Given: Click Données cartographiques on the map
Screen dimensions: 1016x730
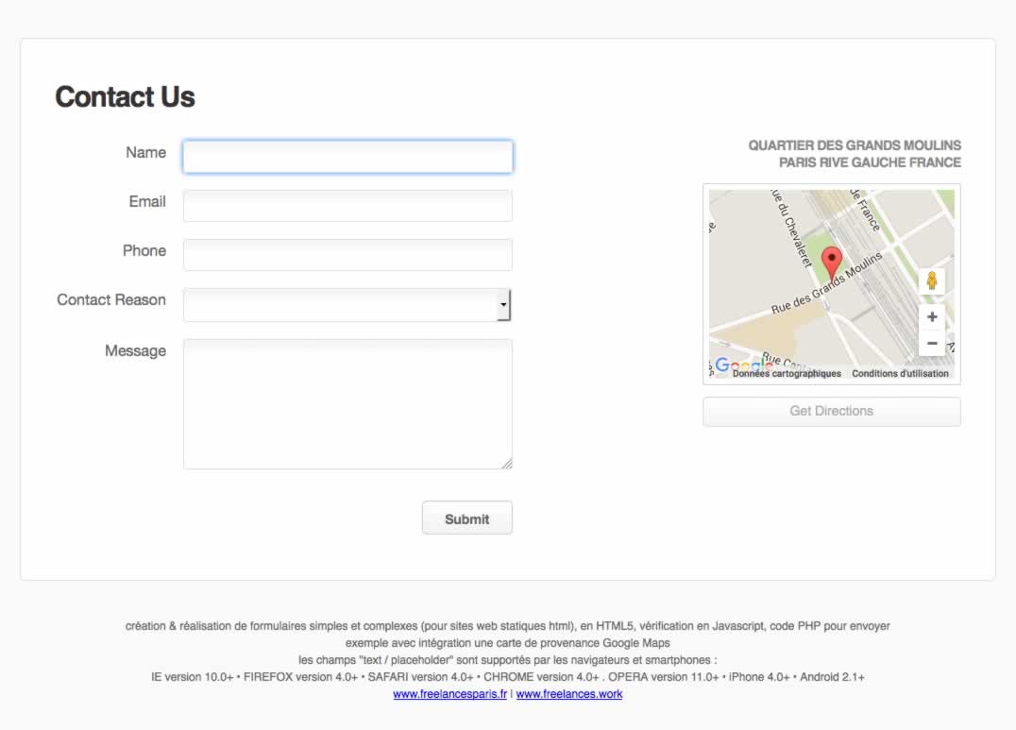Looking at the screenshot, I should (x=787, y=373).
